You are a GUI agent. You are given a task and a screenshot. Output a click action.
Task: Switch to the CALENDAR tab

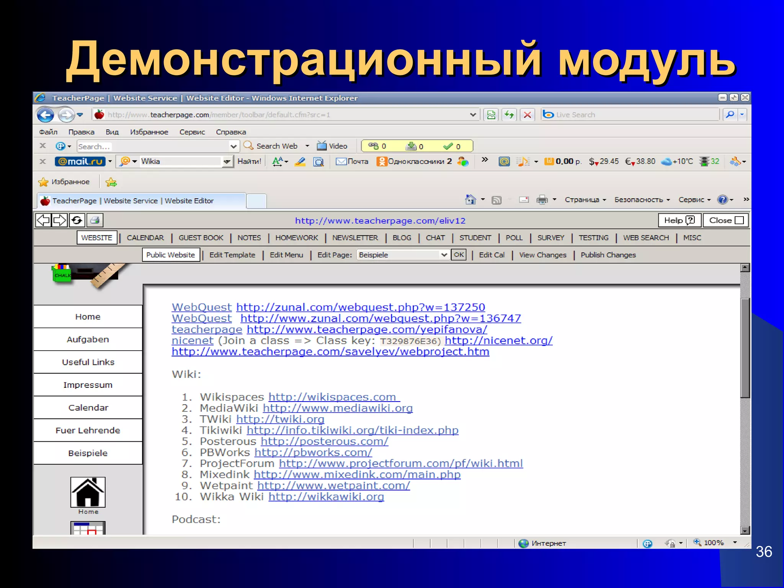coord(145,238)
